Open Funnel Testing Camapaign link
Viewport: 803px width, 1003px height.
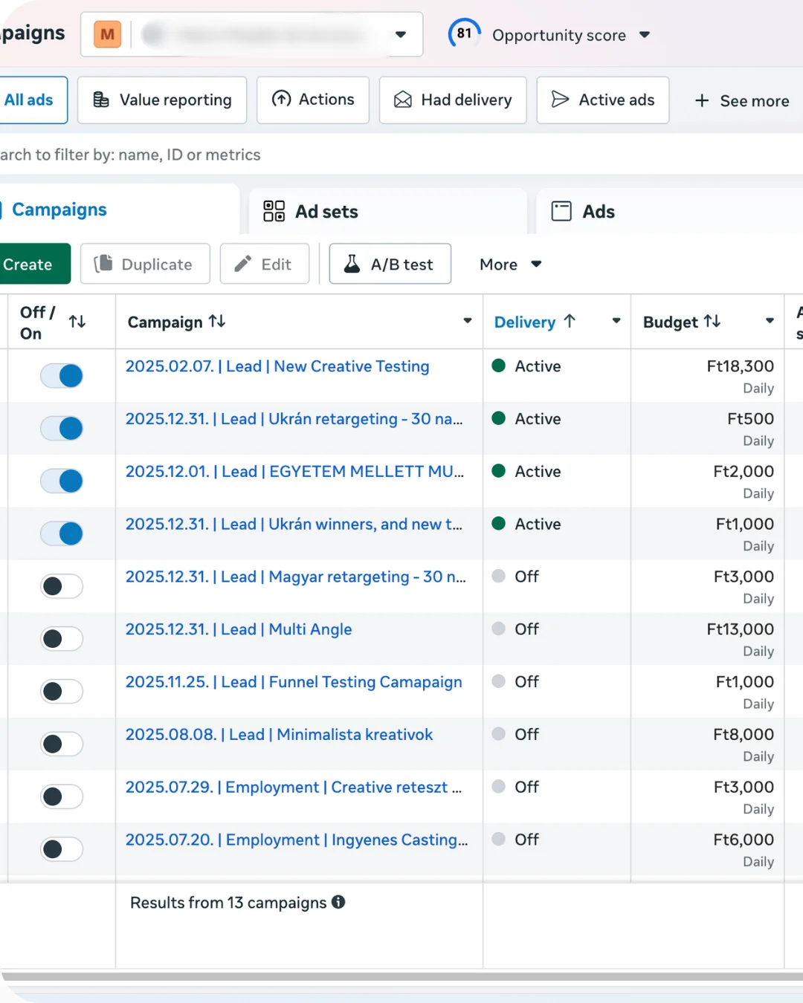click(x=294, y=682)
